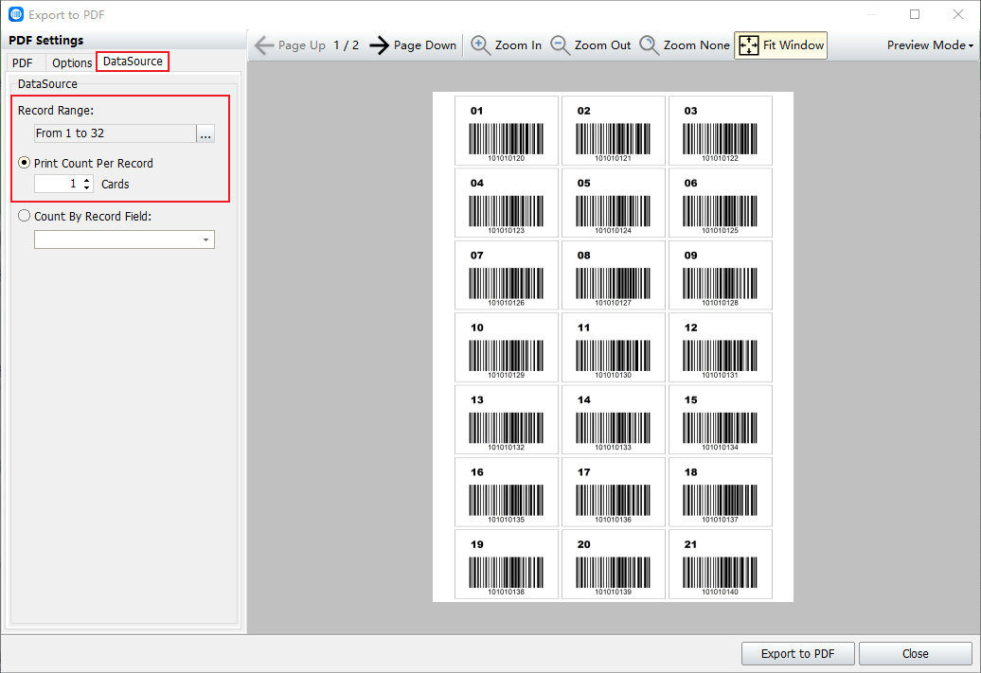Viewport: 981px width, 673px height.
Task: Select Count By Record Field radio
Action: click(25, 216)
